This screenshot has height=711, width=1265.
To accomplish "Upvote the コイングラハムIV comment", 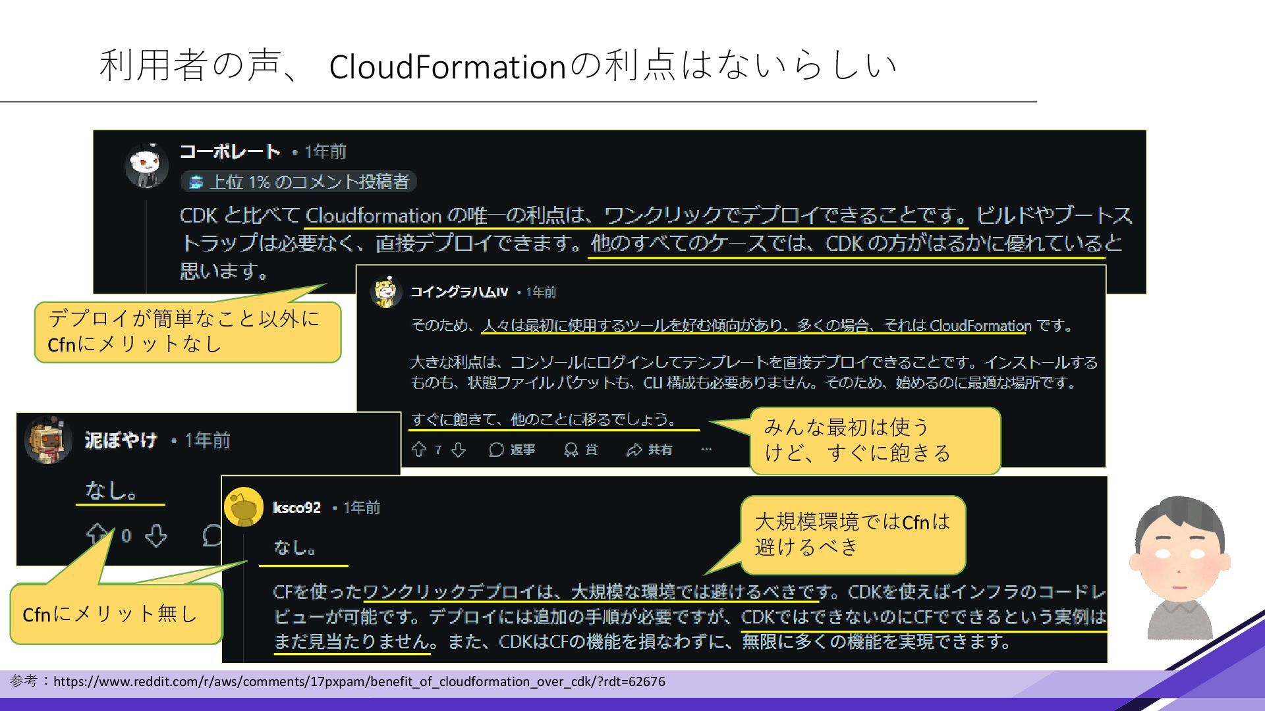I will 418,450.
